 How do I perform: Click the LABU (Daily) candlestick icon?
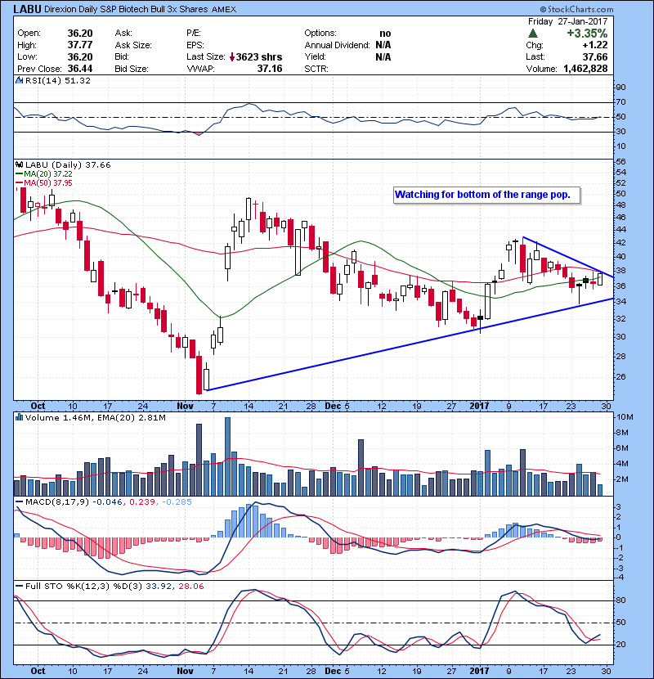click(19, 164)
